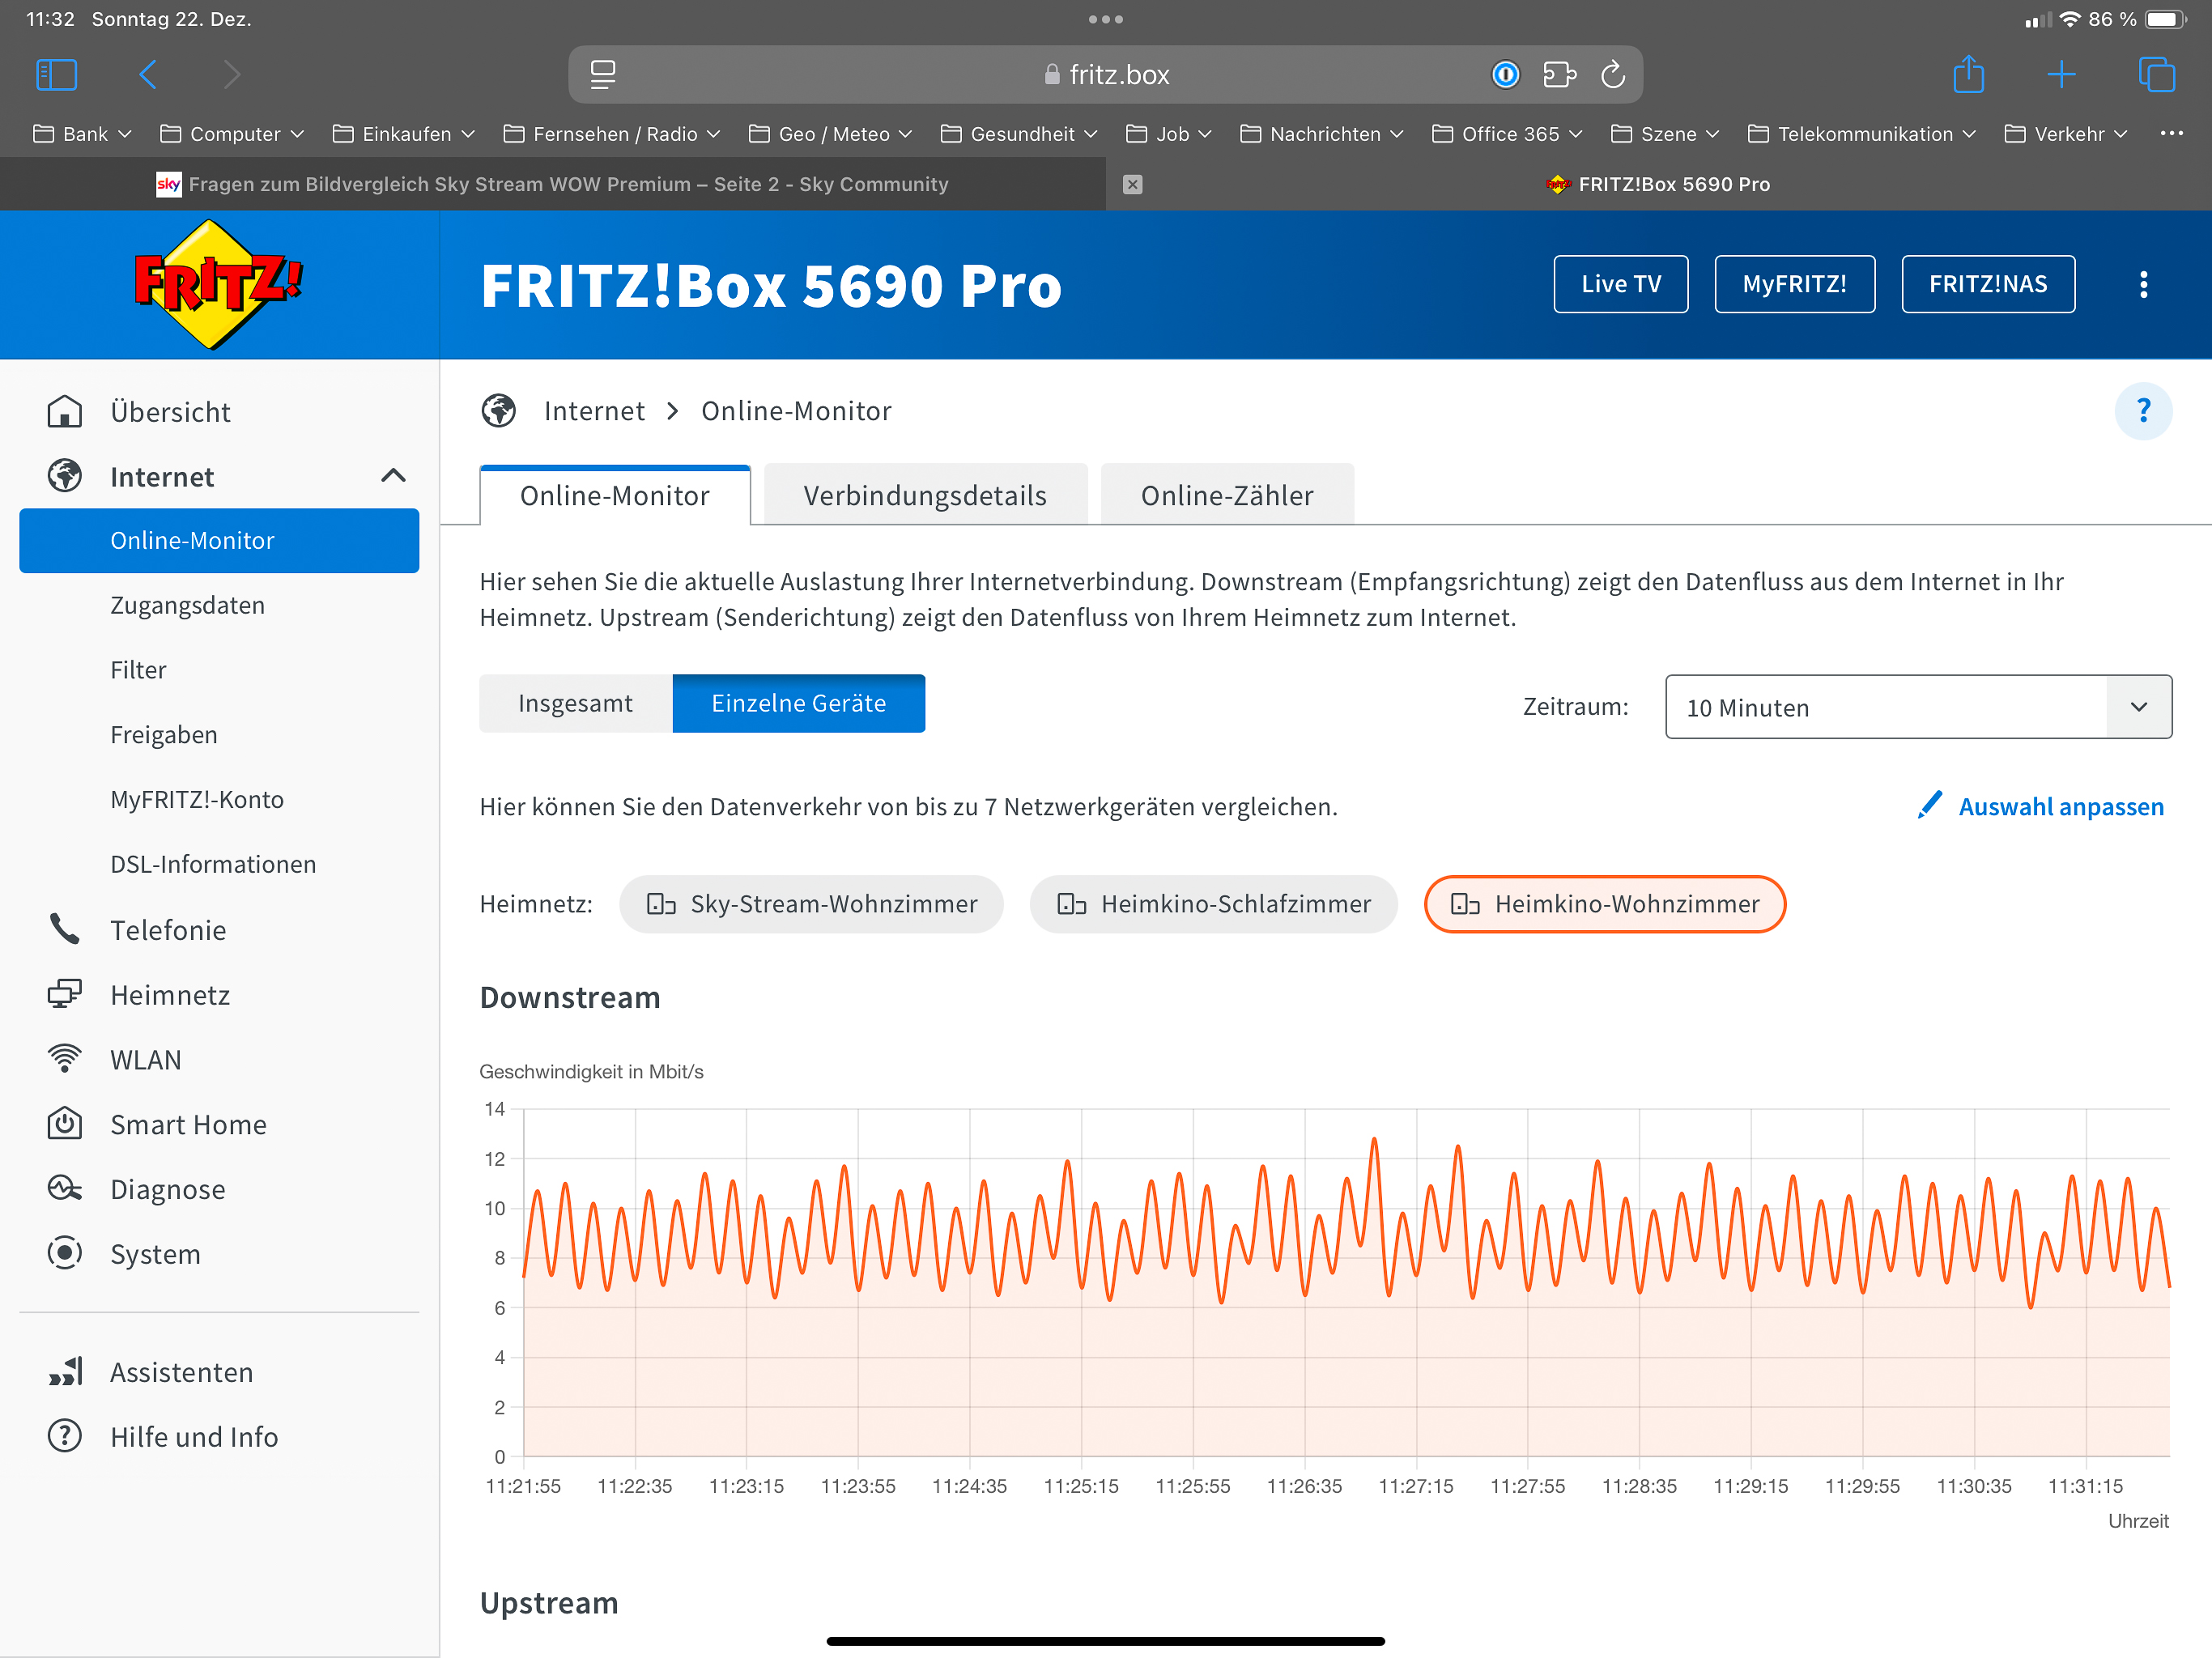
Task: Expand the Fernsehen / Radio bookmarks folder
Action: (x=612, y=134)
